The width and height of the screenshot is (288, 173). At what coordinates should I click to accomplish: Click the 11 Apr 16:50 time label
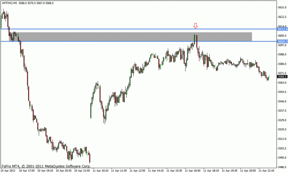(193, 171)
